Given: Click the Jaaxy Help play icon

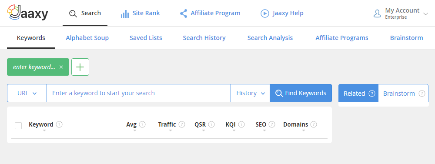Looking at the screenshot, I should point(264,13).
